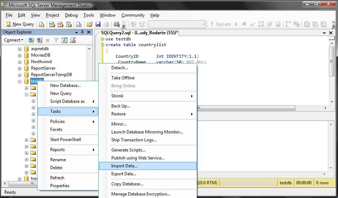Close the SQLQuery2.sql document tab
This screenshot has height=198, width=338.
pyautogui.click(x=331, y=33)
